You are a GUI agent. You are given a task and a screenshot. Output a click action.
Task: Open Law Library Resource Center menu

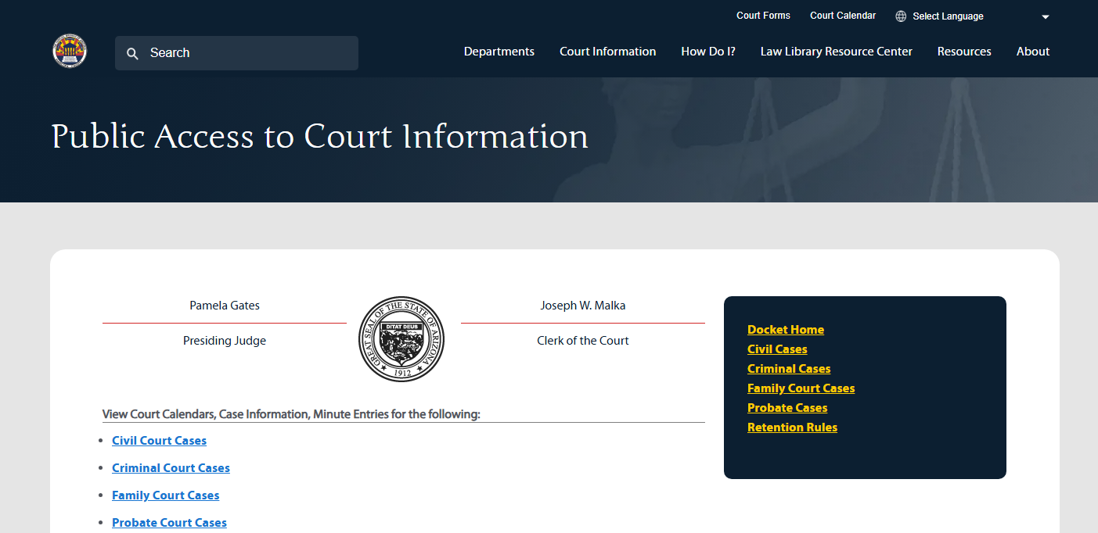pyautogui.click(x=836, y=52)
